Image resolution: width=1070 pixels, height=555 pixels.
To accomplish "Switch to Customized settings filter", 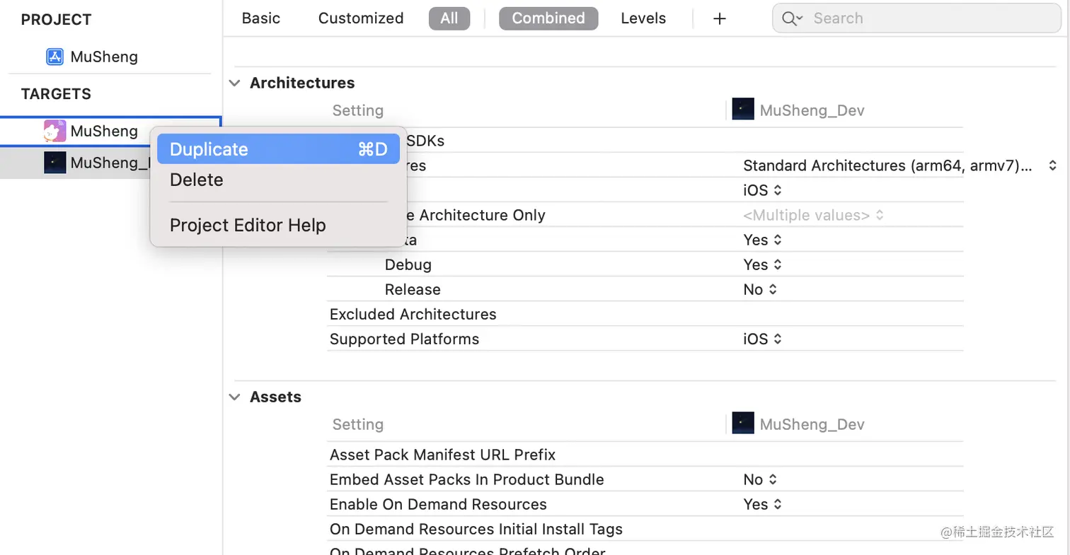I will pyautogui.click(x=361, y=18).
